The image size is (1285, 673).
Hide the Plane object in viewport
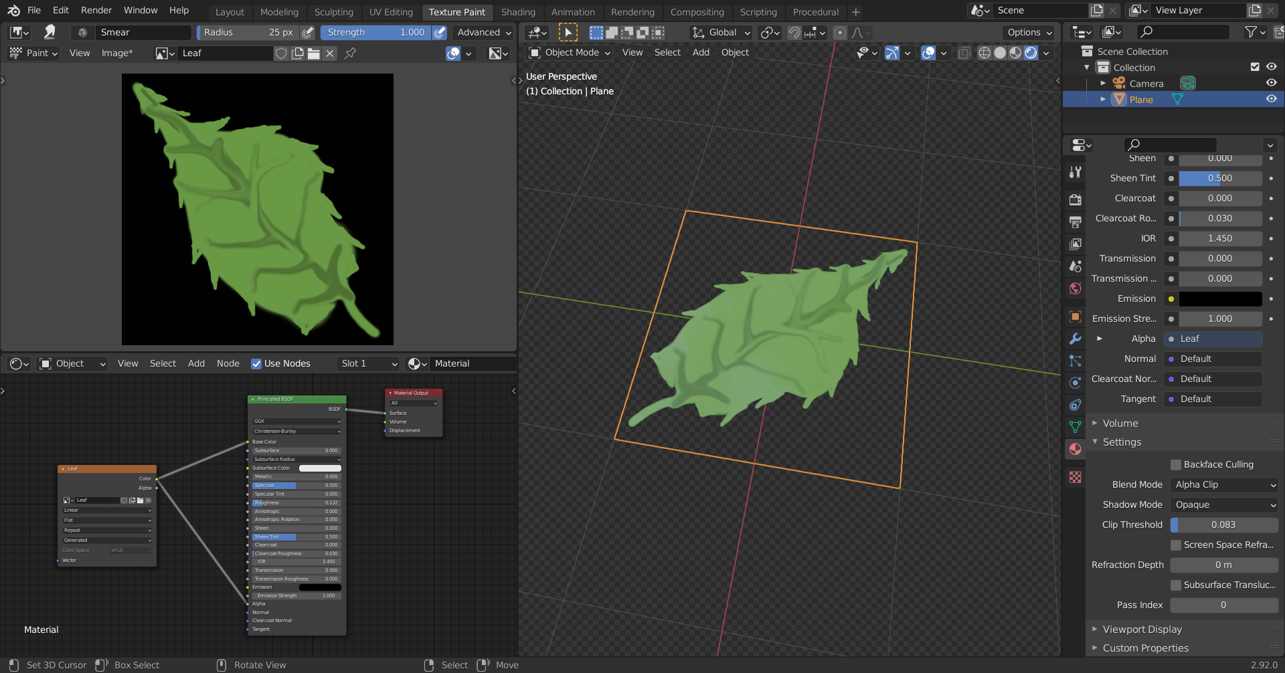point(1271,99)
